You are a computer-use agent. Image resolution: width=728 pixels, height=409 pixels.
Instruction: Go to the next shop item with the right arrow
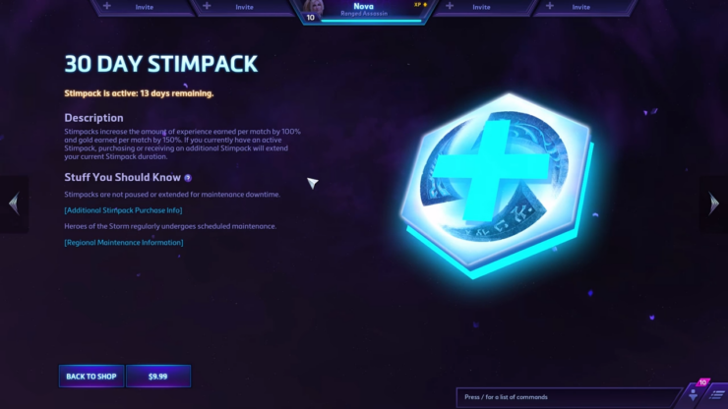click(x=713, y=204)
